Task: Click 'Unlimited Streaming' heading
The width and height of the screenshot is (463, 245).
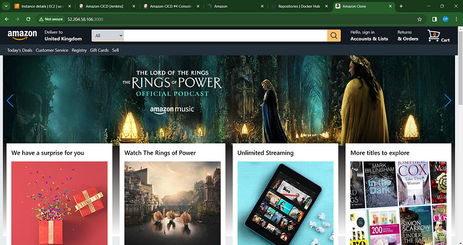Action: 266,153
